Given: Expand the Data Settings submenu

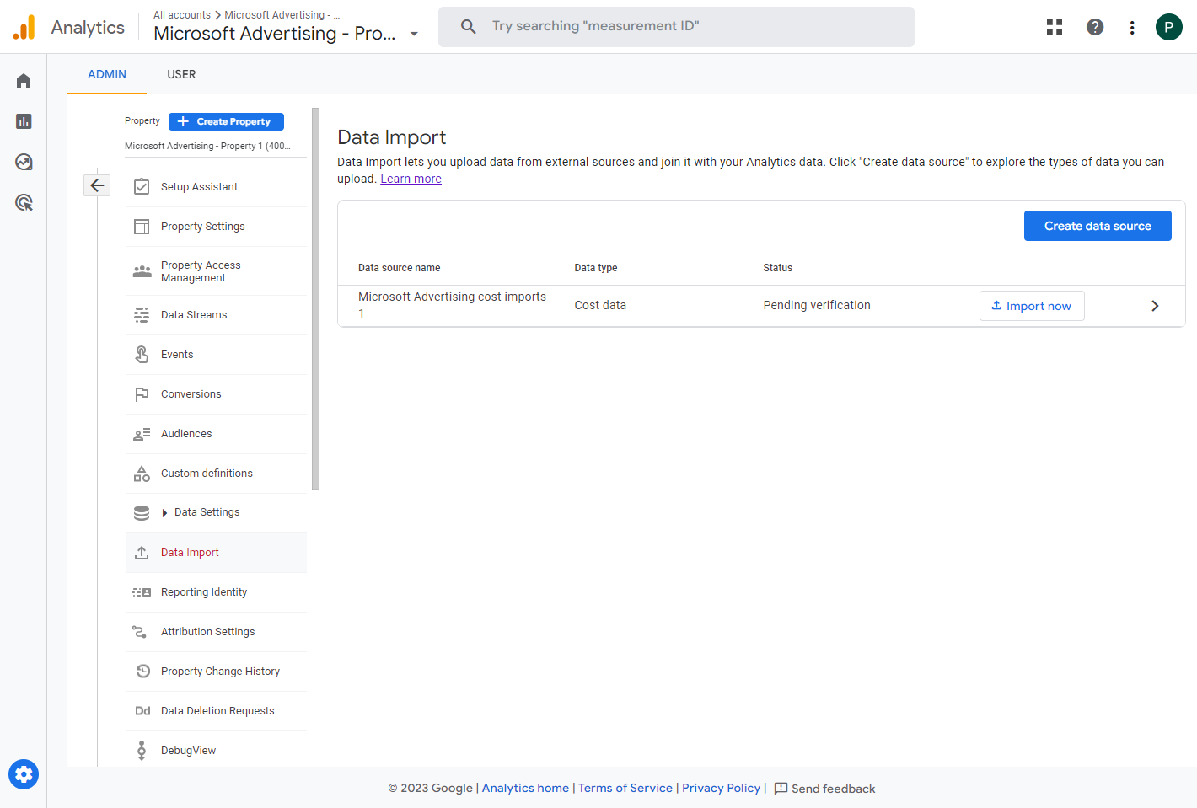Looking at the screenshot, I should (165, 512).
